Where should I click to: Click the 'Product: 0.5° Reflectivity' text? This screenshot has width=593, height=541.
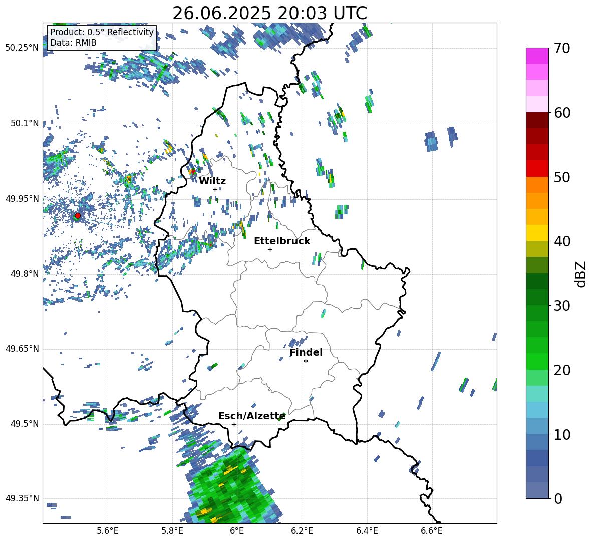(102, 32)
